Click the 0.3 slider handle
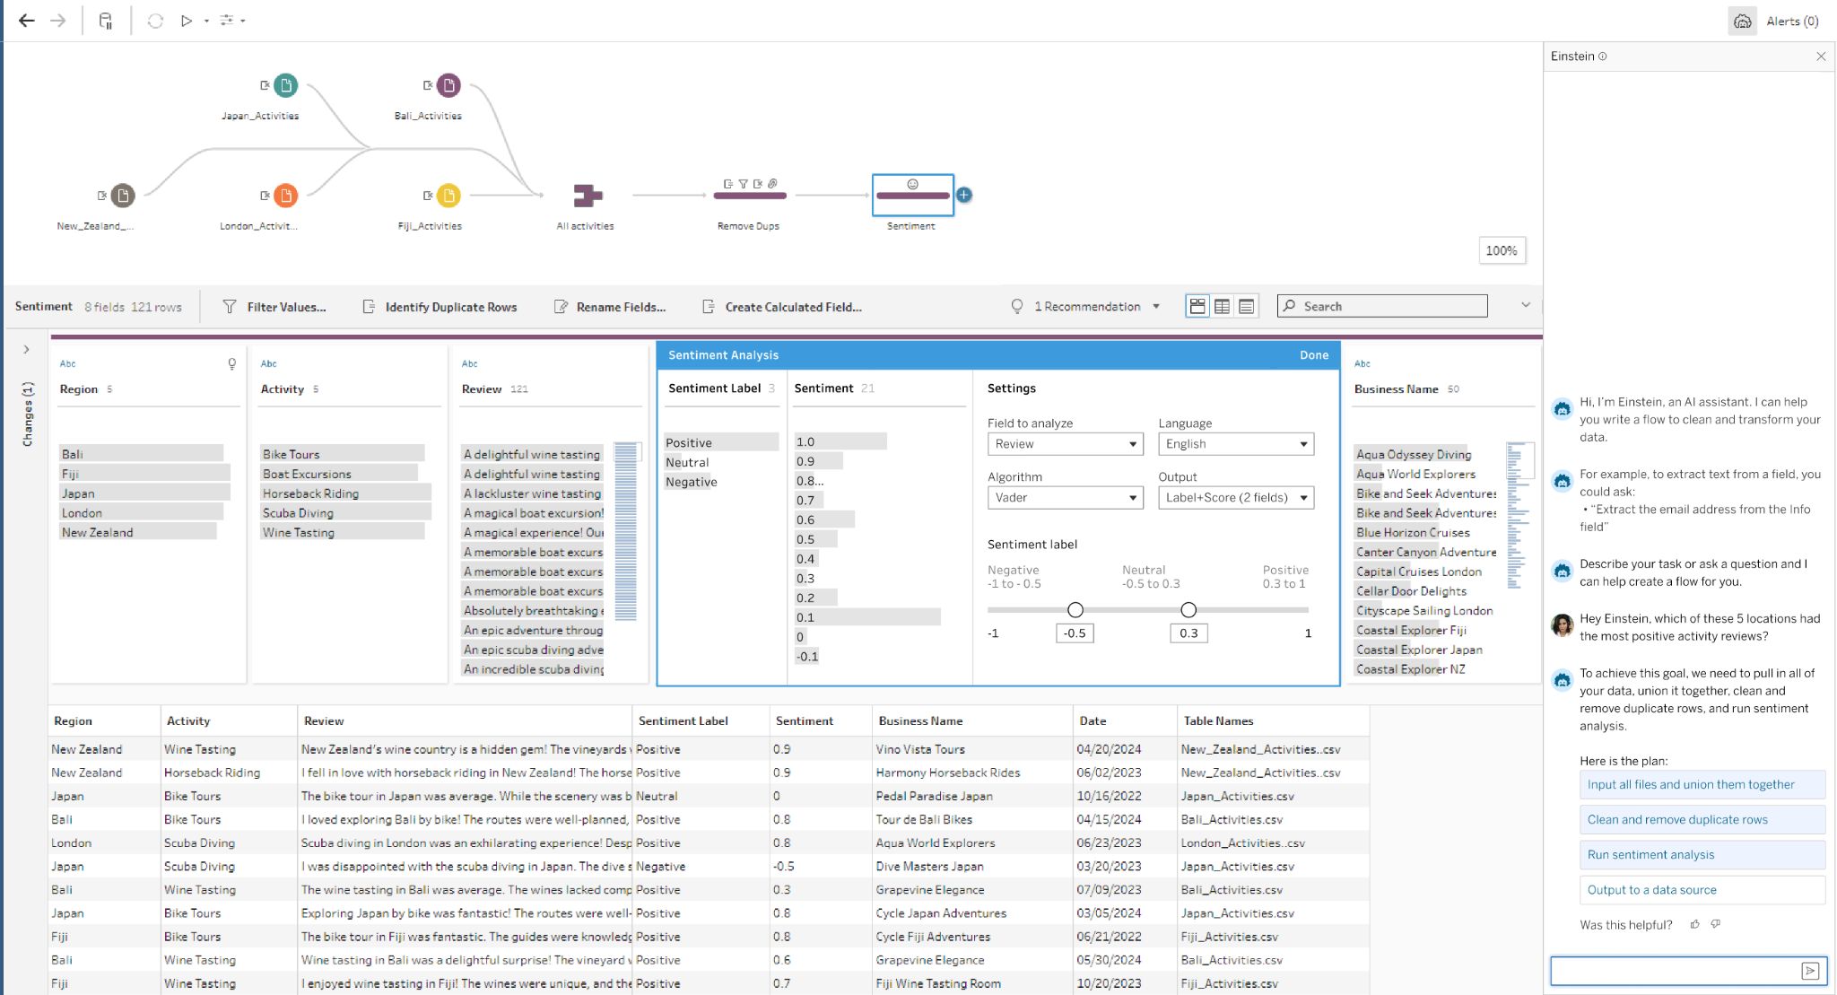This screenshot has height=995, width=1837. coord(1188,610)
